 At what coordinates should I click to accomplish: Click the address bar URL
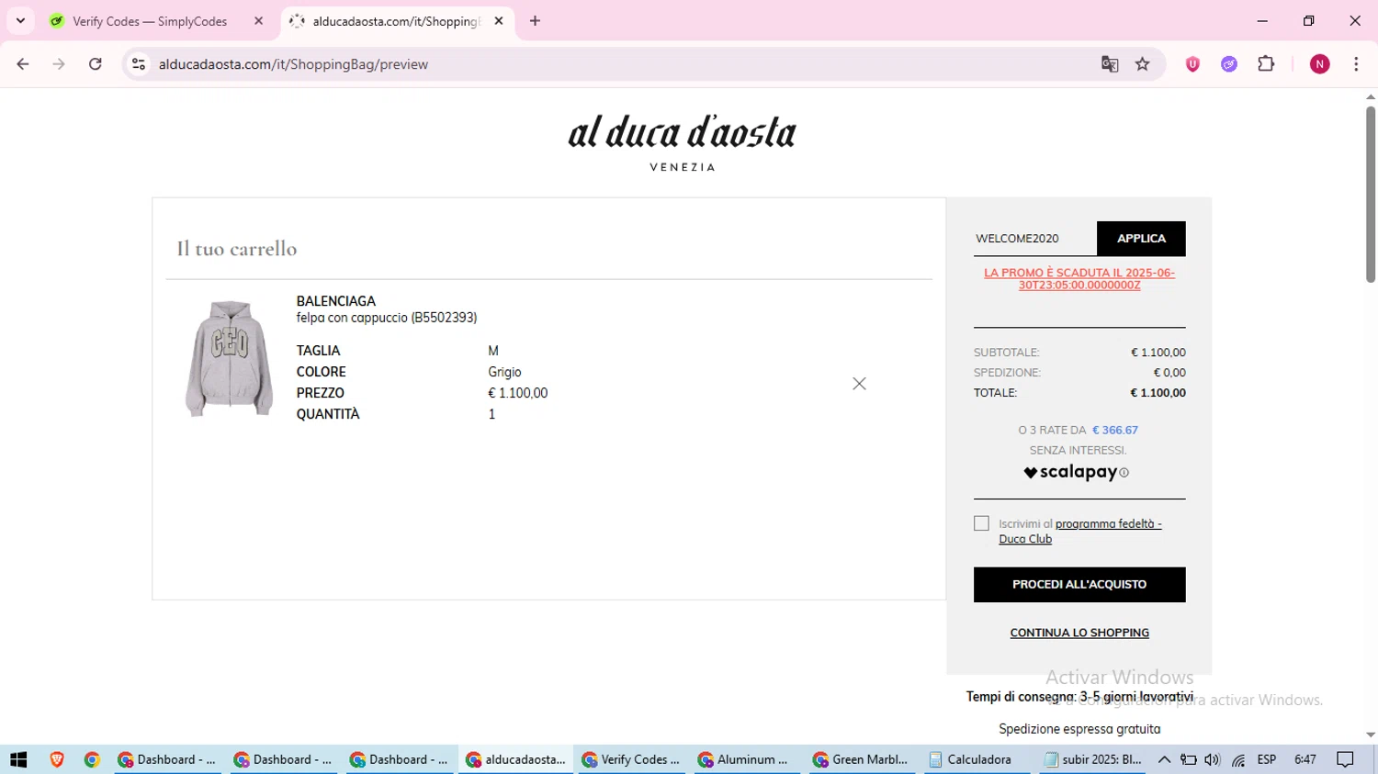[x=293, y=64]
